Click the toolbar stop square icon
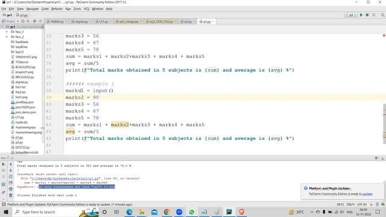The image size is (386, 217). coord(374,15)
